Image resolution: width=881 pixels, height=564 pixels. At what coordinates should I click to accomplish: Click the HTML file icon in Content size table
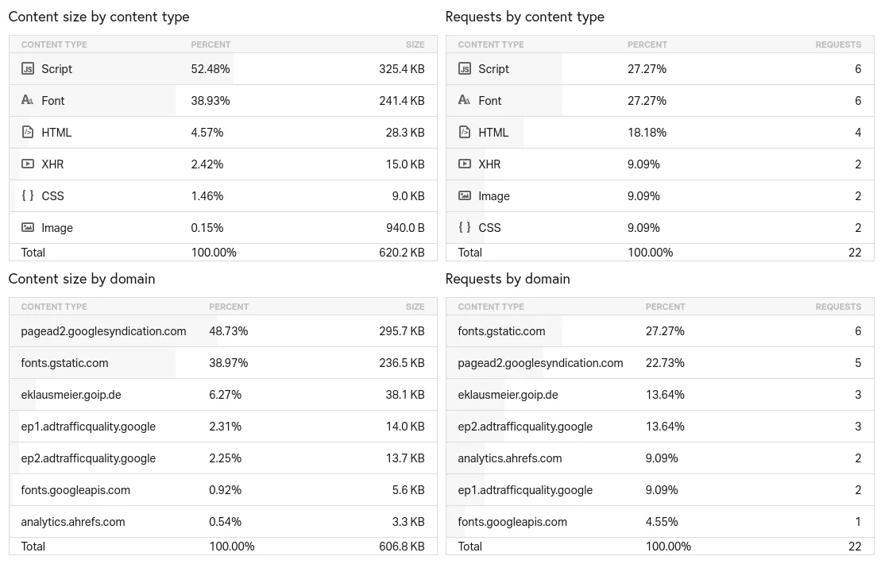click(28, 133)
